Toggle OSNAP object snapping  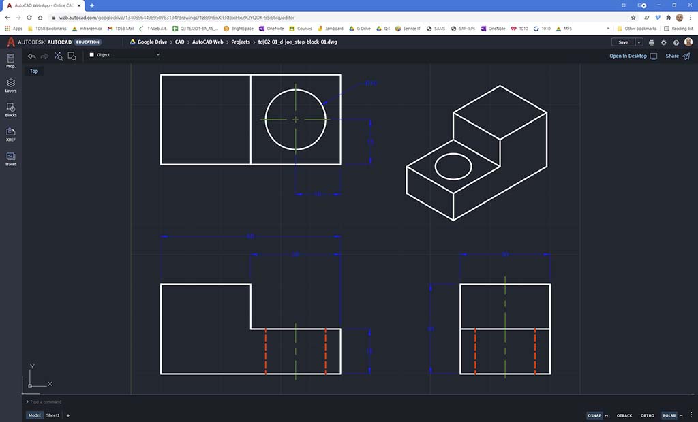pyautogui.click(x=594, y=415)
